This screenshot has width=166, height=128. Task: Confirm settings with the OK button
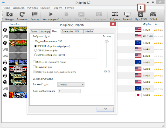click(x=105, y=109)
